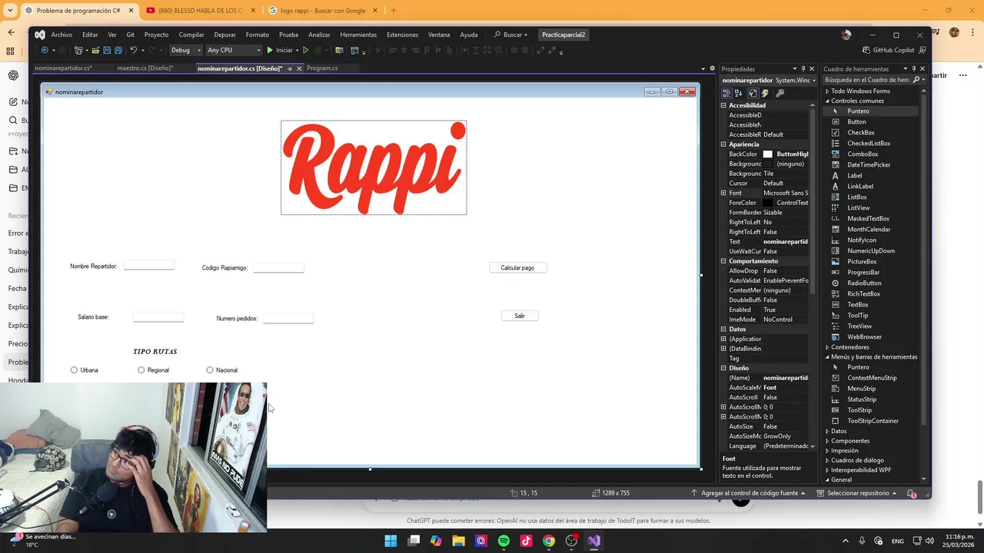Open the Herramientas menu
The width and height of the screenshot is (984, 553).
click(358, 35)
